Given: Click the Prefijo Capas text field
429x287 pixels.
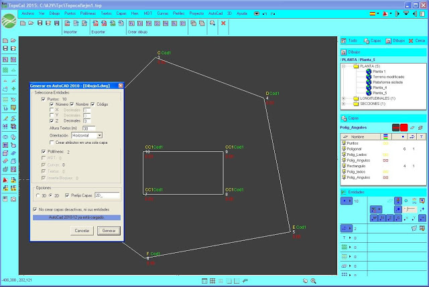Looking at the screenshot, I should [x=107, y=195].
